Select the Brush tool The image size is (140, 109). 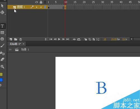coord(2,46)
